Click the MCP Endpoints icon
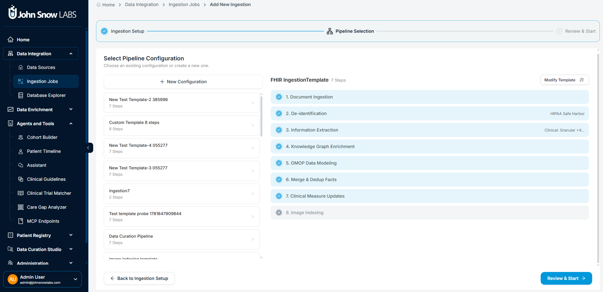The image size is (603, 292). (21, 221)
